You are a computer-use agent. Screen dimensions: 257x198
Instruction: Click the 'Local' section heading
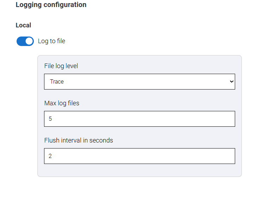(23, 25)
